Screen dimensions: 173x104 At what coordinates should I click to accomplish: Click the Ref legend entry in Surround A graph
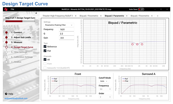(125, 79)
